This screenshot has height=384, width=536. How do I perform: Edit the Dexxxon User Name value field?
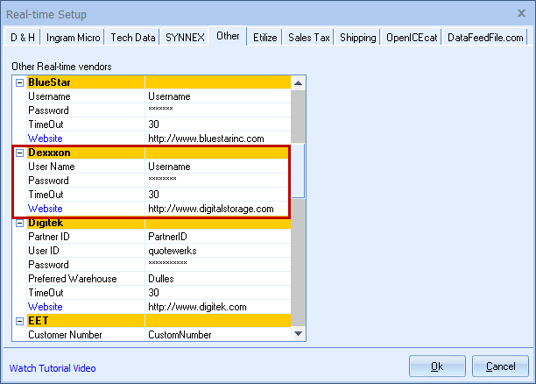216,167
